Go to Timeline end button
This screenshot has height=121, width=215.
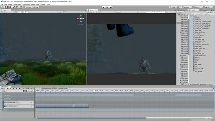point(19,88)
